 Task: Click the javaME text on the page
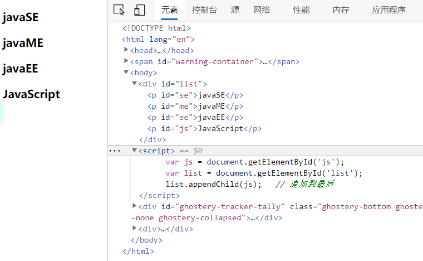tap(23, 43)
